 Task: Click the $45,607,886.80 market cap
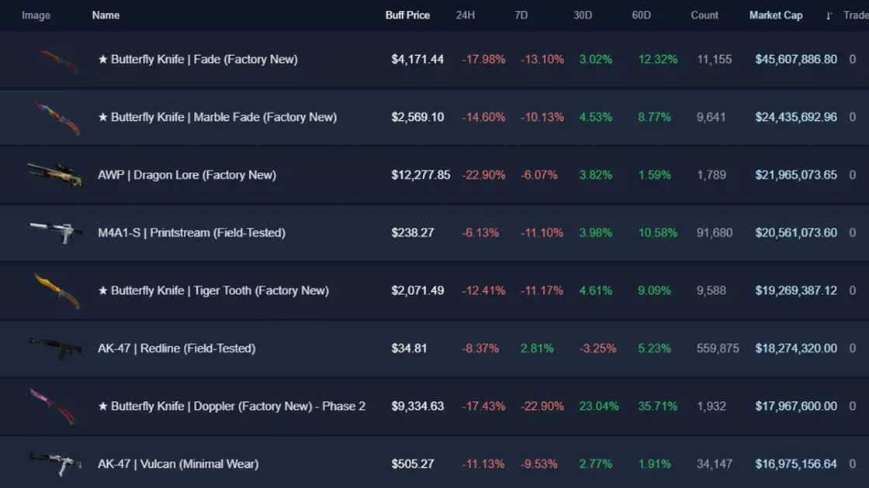coord(796,59)
